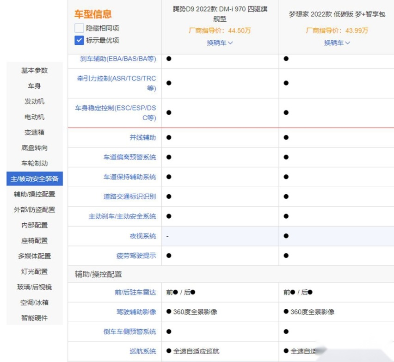Open the 巡航系统 link

pos(143,351)
